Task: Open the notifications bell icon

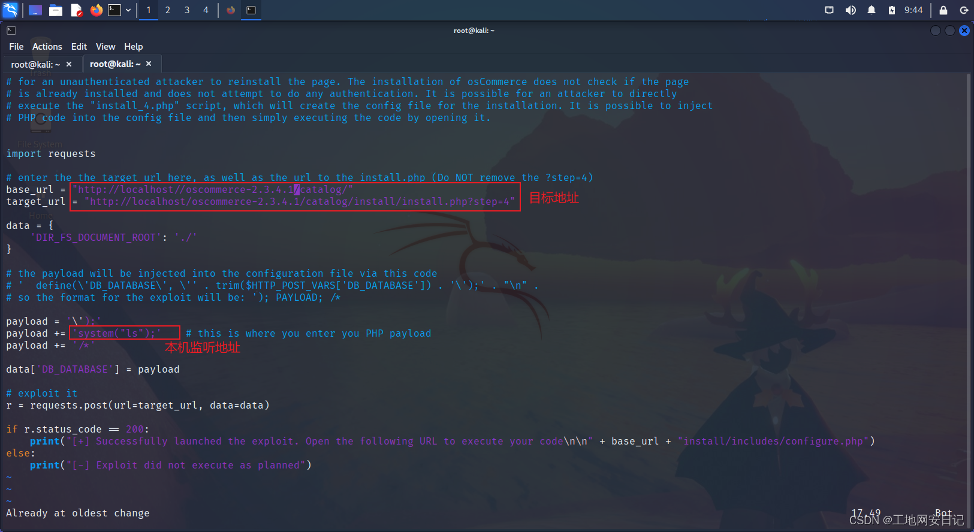Action: [872, 10]
